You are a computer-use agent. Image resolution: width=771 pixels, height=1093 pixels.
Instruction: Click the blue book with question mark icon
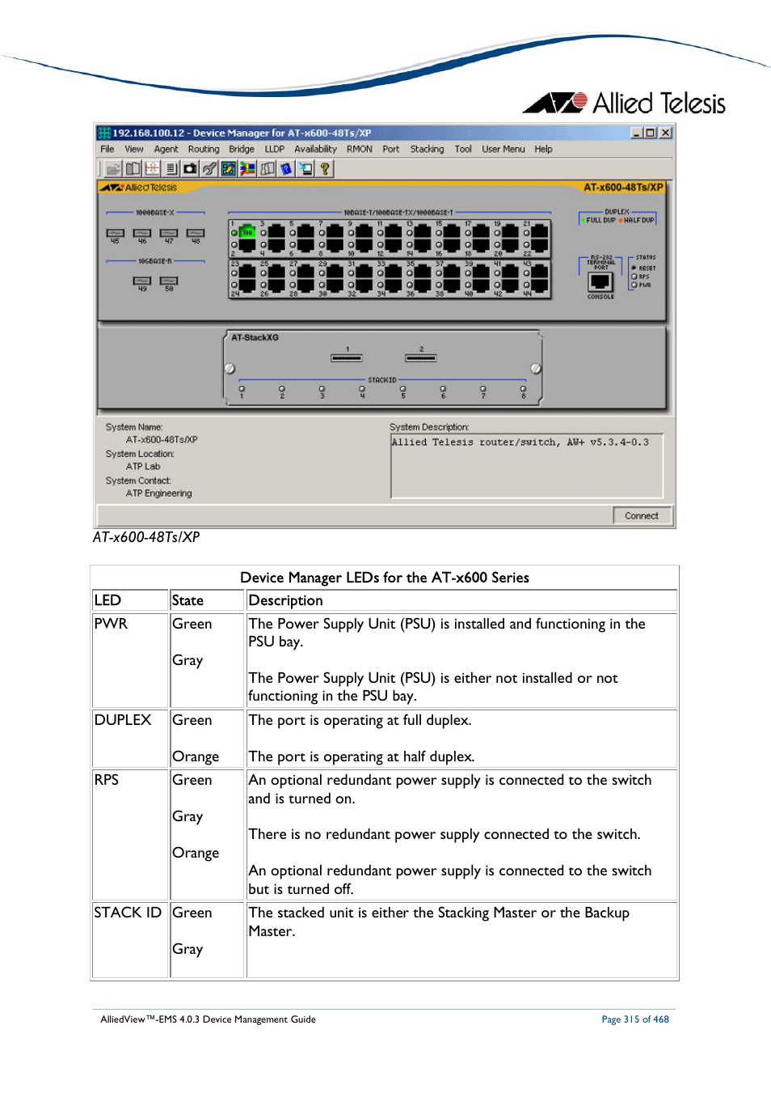click(x=286, y=168)
